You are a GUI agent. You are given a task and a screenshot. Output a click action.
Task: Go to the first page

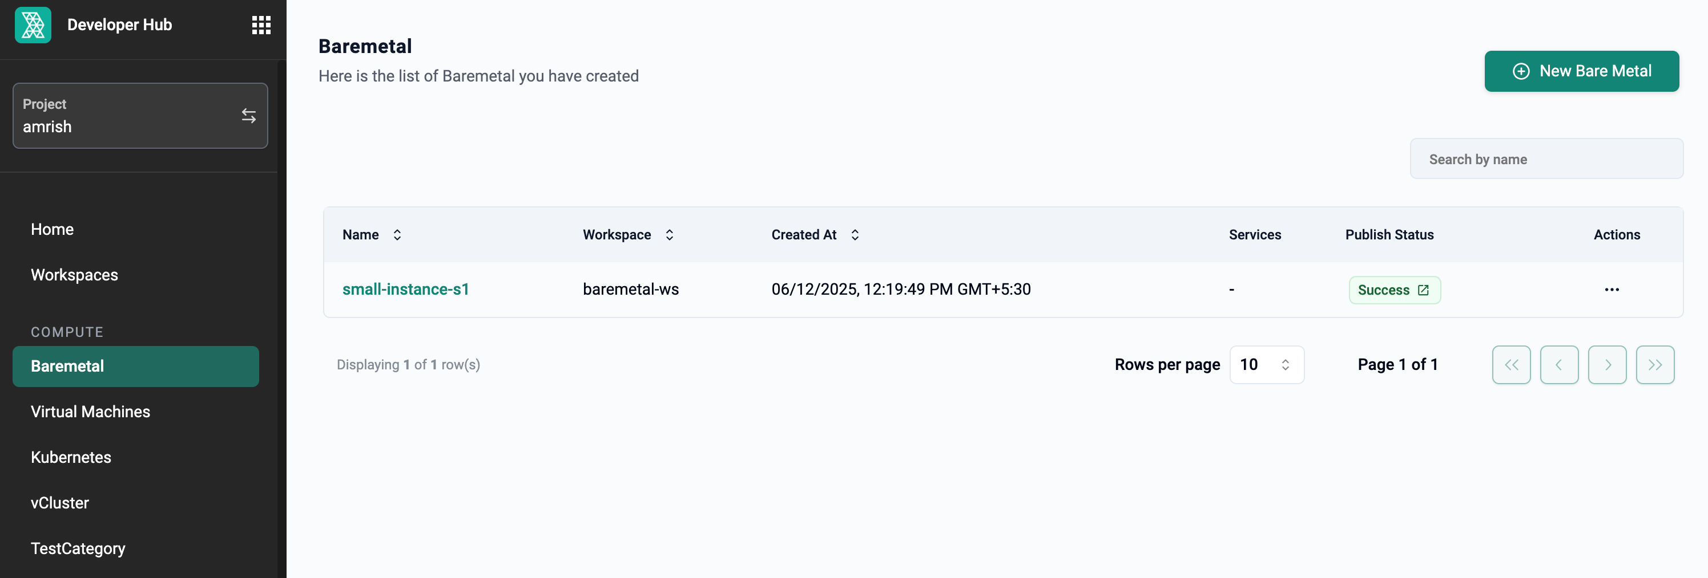1511,365
